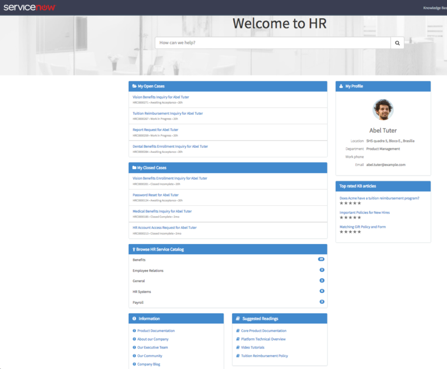447x369 pixels.
Task: Click Abel Tuter's profile photo
Action: pyautogui.click(x=383, y=110)
